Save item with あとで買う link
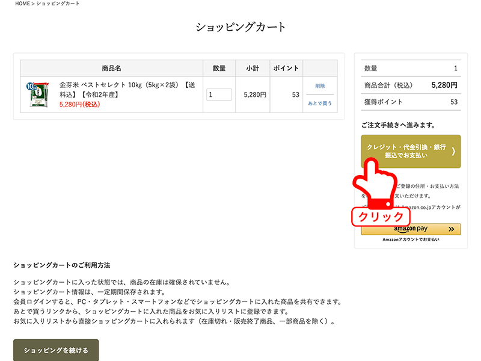This screenshot has height=361, width=481. [x=320, y=103]
